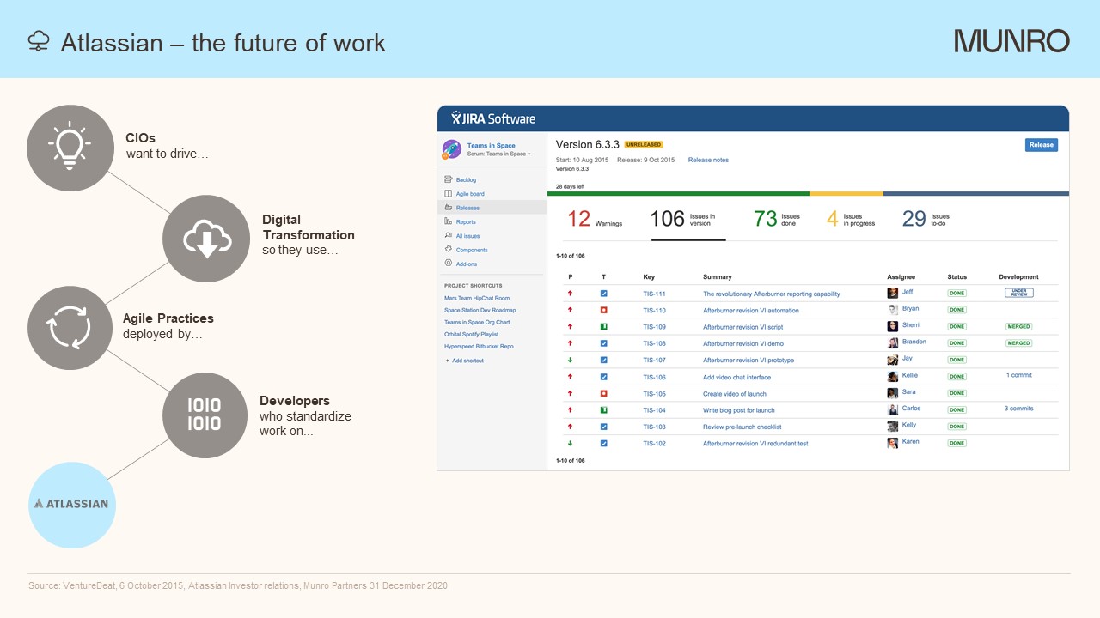Click the blue task checkbox for TIS-111

[603, 294]
